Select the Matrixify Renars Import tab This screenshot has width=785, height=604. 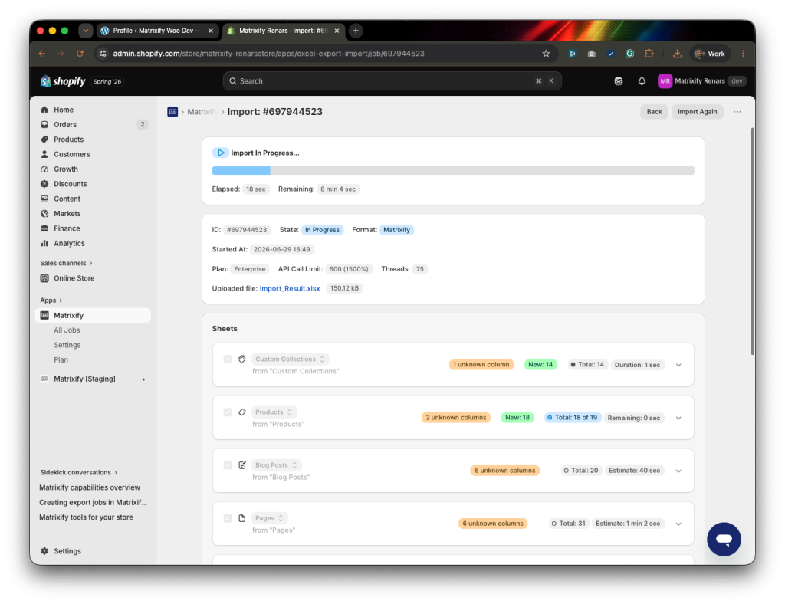284,31
